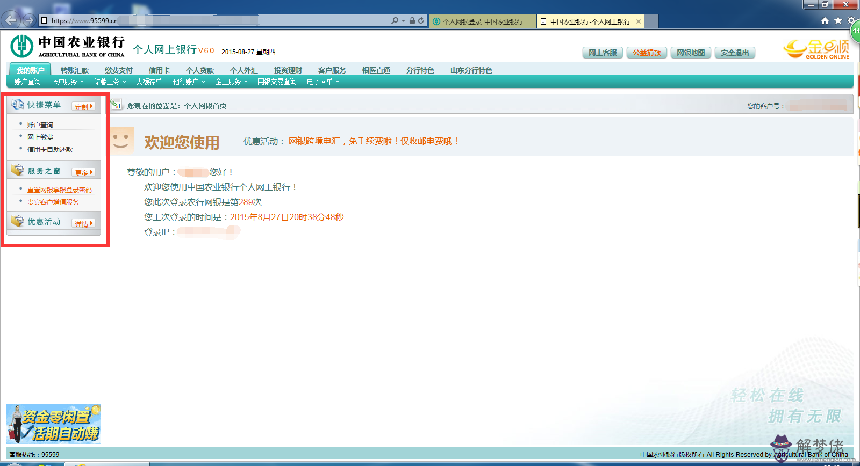Close the 中国农业银行-个人网上银行 tab
The image size is (860, 466).
[639, 21]
